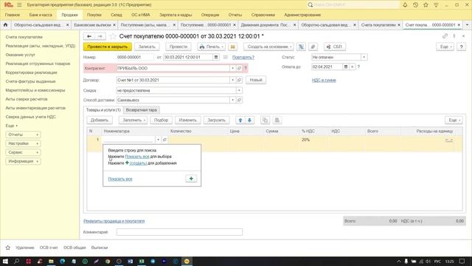This screenshot has height=266, width=472.
Task: Open the main hamburger menu
Action: (19, 5)
